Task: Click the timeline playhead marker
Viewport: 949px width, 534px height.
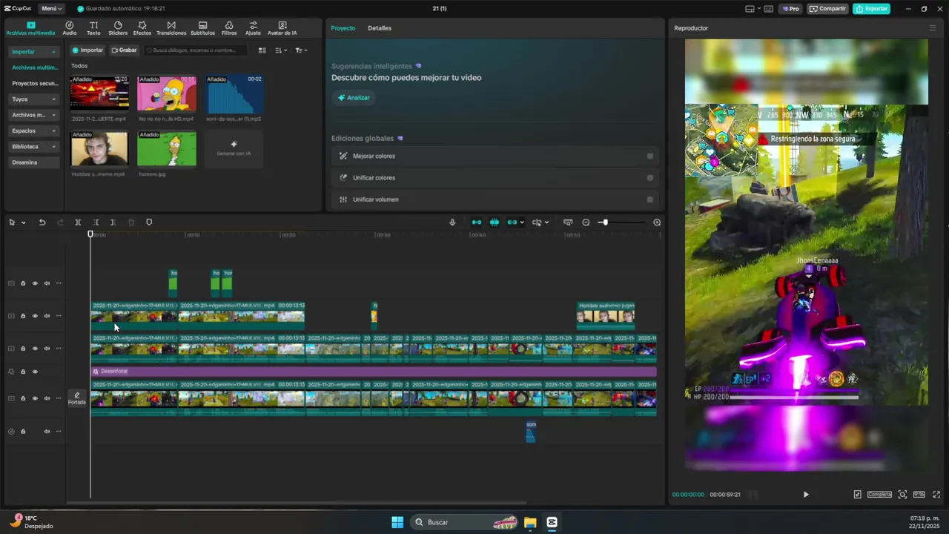Action: (x=90, y=234)
